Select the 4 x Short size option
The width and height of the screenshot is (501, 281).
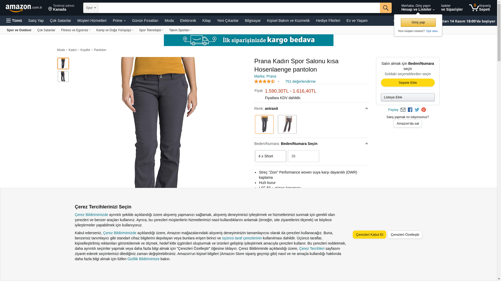click(x=271, y=156)
